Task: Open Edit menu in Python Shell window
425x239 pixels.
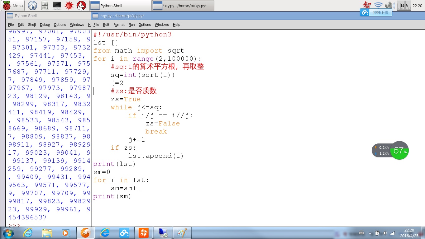Action: tap(21, 25)
